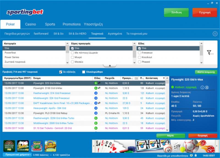Open the settings gear icon
Image resolution: width=220 pixels, height=158 pixels.
point(215,34)
